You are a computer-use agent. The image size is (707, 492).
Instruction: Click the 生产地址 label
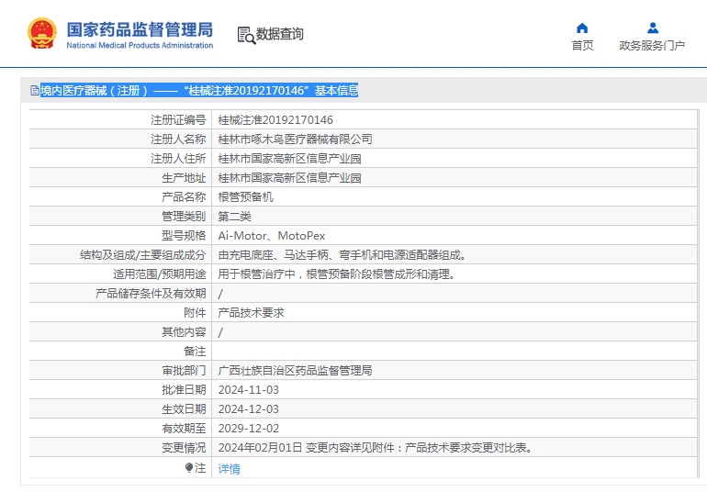tap(184, 178)
